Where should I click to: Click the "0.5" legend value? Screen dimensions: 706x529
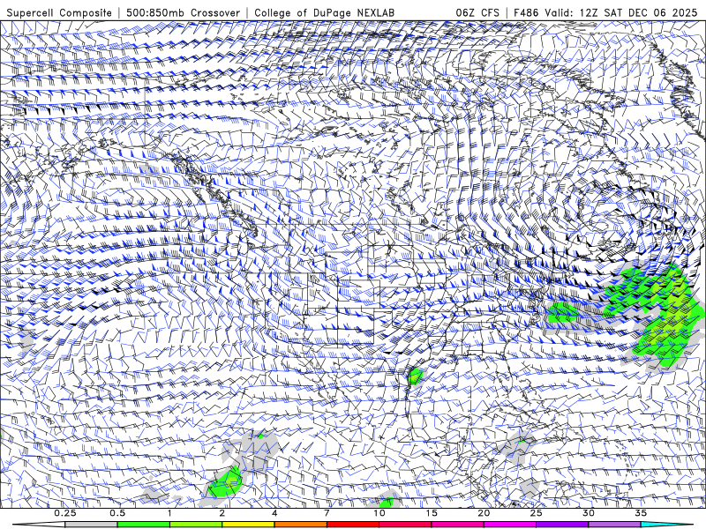pos(117,513)
